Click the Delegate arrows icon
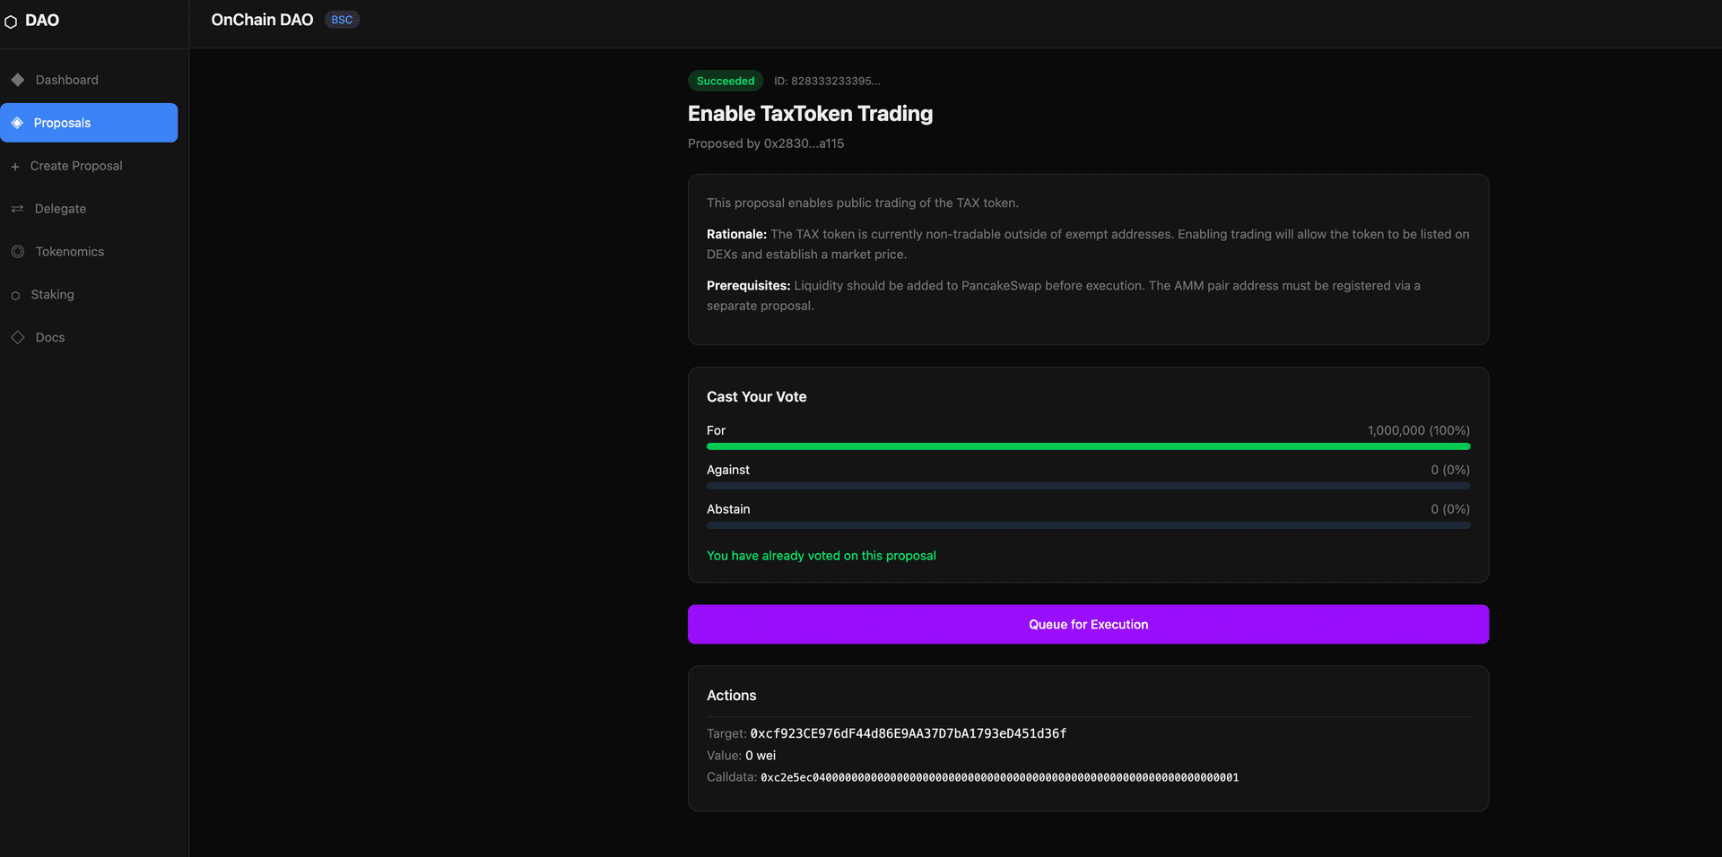The height and width of the screenshot is (857, 1722). click(x=17, y=209)
